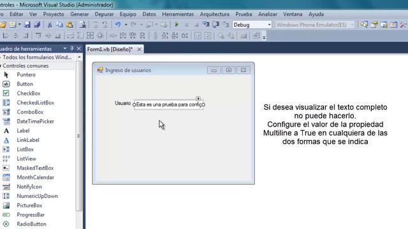Click the Solution Explorer toolbar icon
This screenshot has width=408, height=229.
click(364, 25)
